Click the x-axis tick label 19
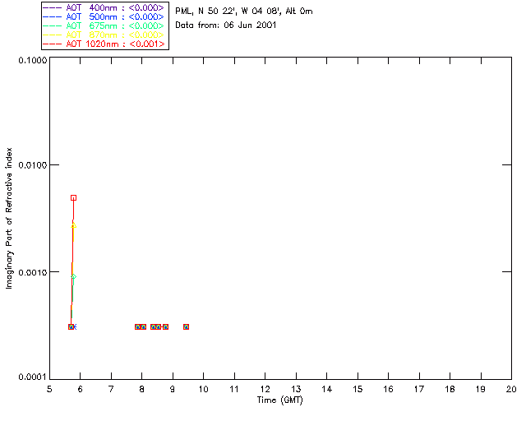The width and height of the screenshot is (526, 421). (481, 389)
